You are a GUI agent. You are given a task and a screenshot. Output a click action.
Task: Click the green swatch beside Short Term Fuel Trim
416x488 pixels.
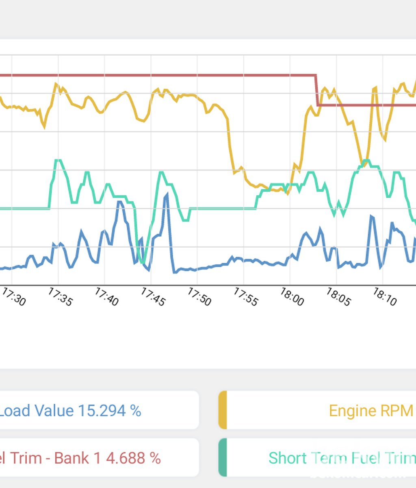tap(223, 457)
